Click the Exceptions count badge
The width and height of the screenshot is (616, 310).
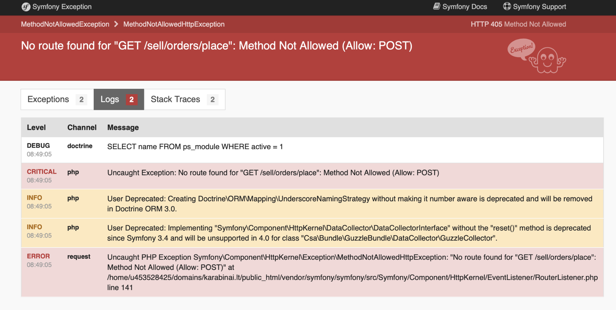(81, 100)
